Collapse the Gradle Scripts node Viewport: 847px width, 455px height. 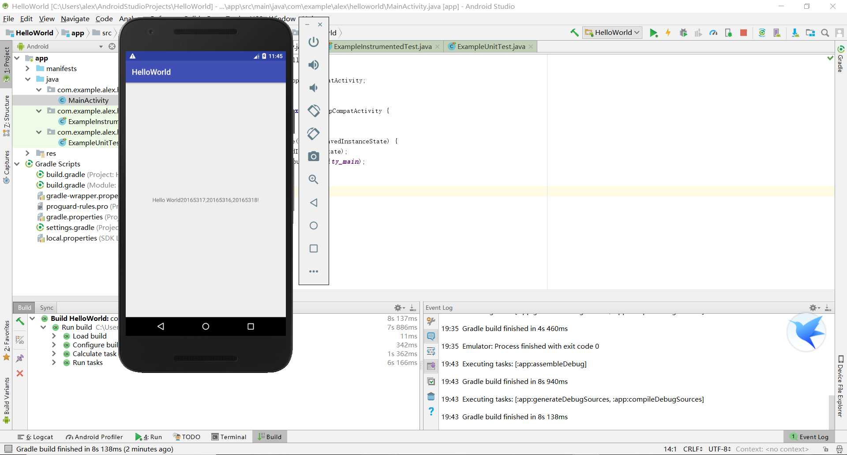click(17, 164)
